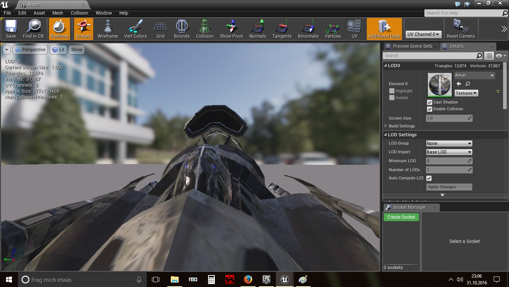Open the LOD Group dropdown
Image resolution: width=509 pixels, height=287 pixels.
(449, 143)
